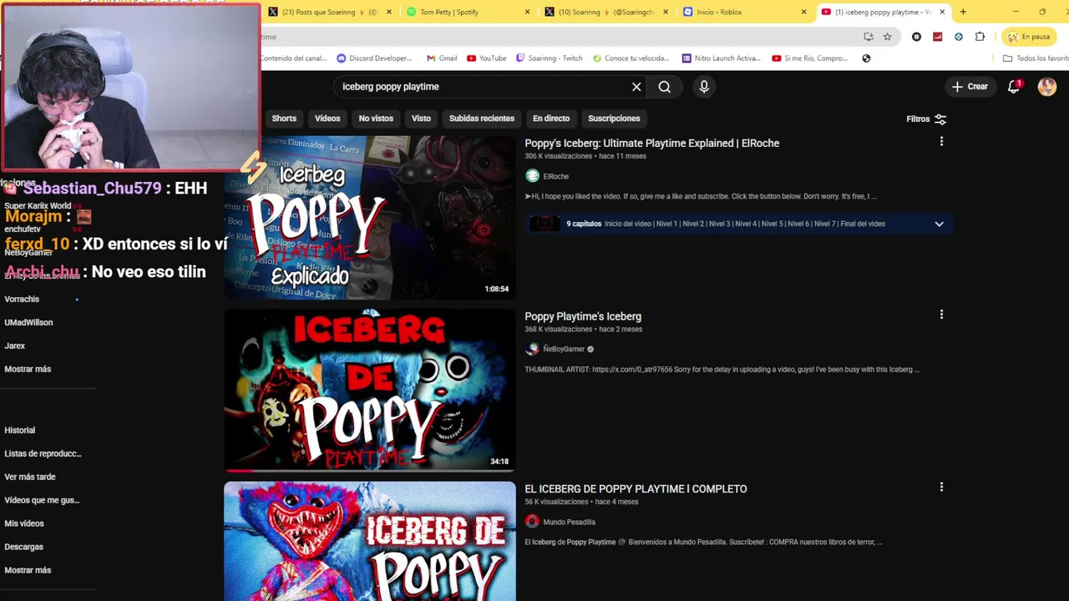
Task: Close the Tom Petty Spotify tab
Action: pos(527,12)
